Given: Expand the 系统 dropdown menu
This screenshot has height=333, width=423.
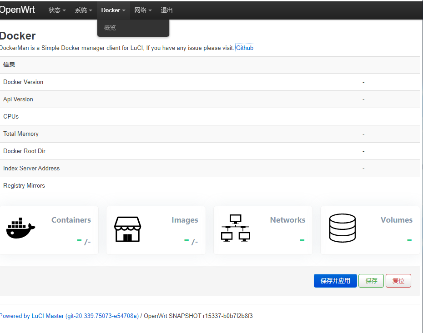Looking at the screenshot, I should coord(83,10).
